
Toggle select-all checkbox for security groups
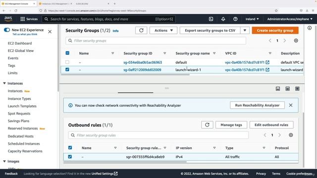pyautogui.click(x=67, y=53)
